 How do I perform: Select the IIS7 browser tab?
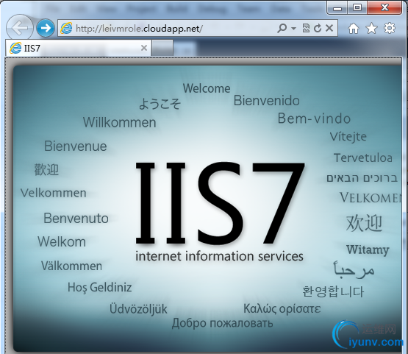point(78,48)
